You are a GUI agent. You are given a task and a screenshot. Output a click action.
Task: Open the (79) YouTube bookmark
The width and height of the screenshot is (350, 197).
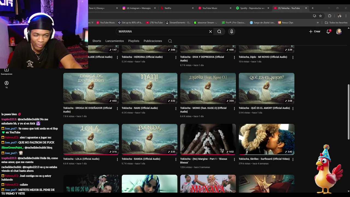click(154, 23)
